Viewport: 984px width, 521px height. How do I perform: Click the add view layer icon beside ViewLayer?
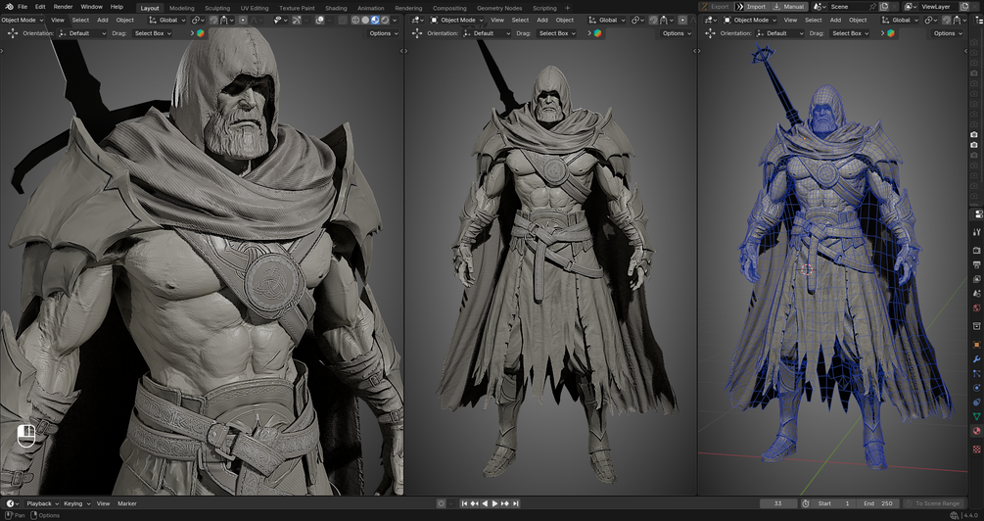click(x=964, y=7)
